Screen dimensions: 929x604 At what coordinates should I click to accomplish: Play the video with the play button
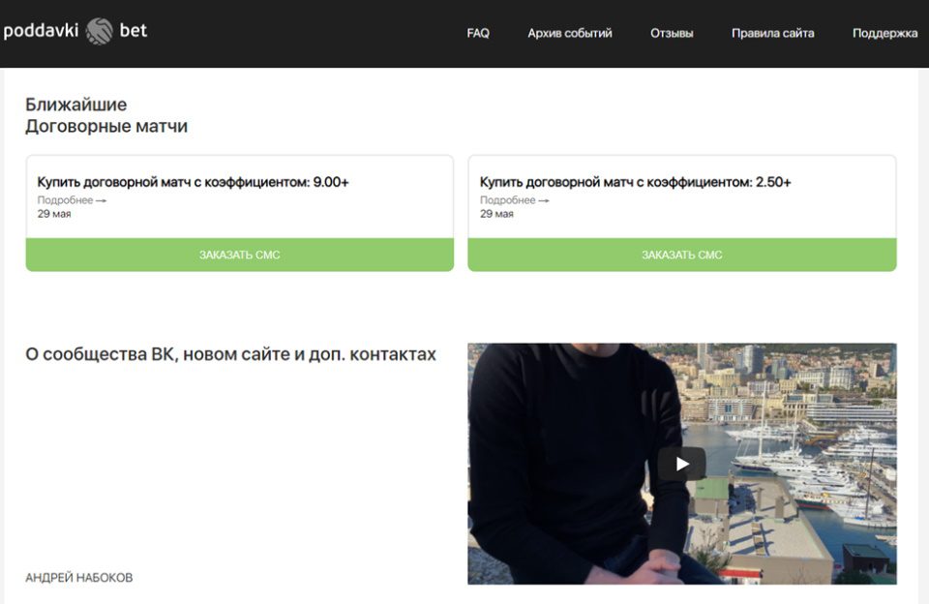point(681,464)
